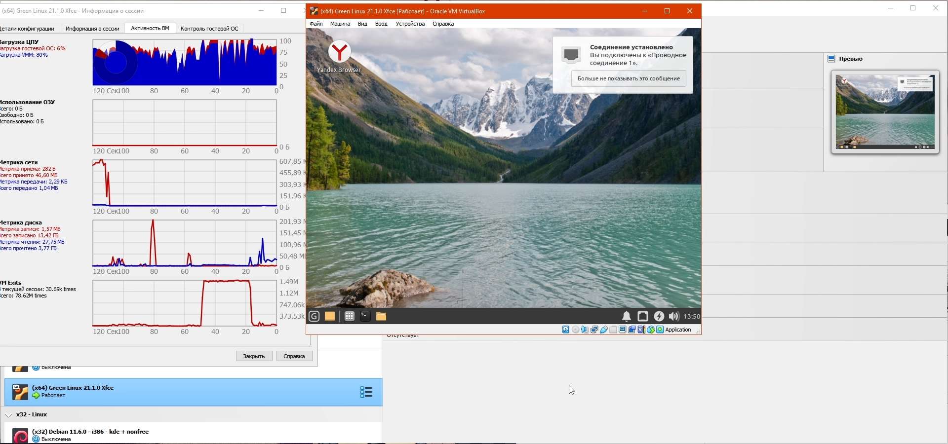
Task: Switch to Информация о сессии tab
Action: [92, 29]
